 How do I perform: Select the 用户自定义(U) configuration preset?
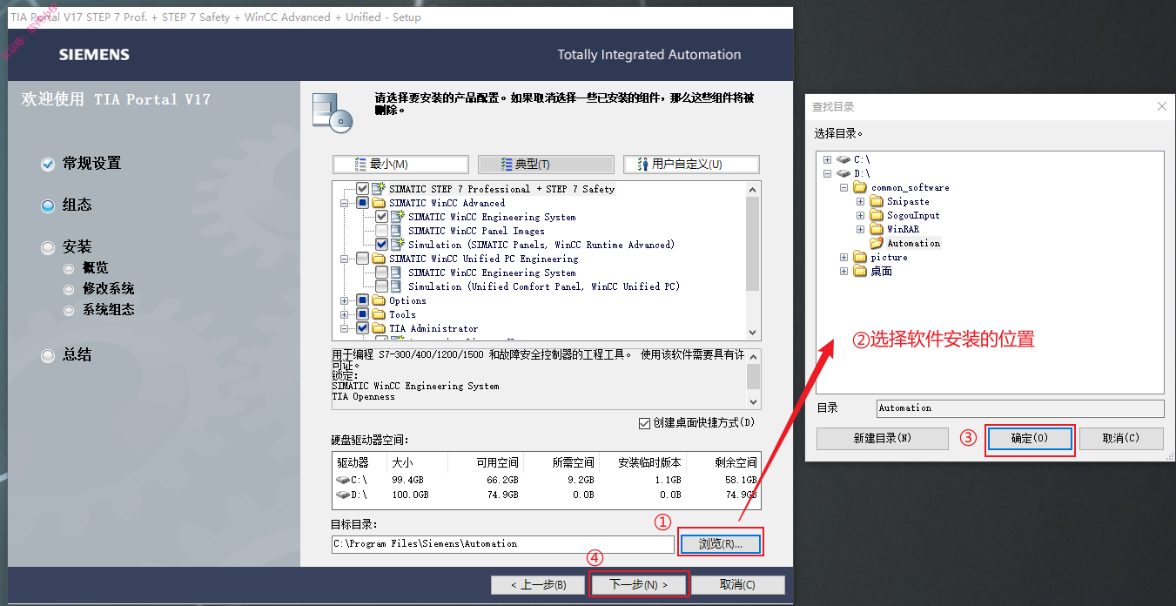point(691,164)
